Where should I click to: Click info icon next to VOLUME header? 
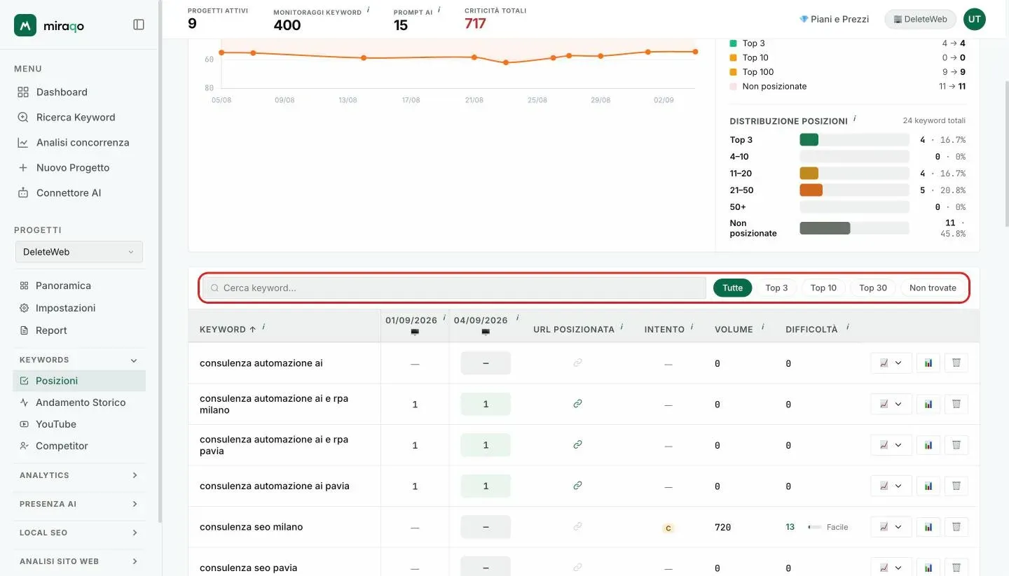tap(762, 327)
